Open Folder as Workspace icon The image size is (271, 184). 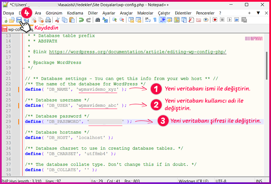tap(198, 20)
